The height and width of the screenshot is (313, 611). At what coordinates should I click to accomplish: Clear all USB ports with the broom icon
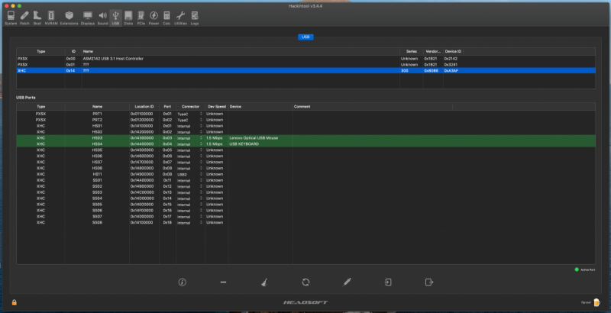click(264, 282)
